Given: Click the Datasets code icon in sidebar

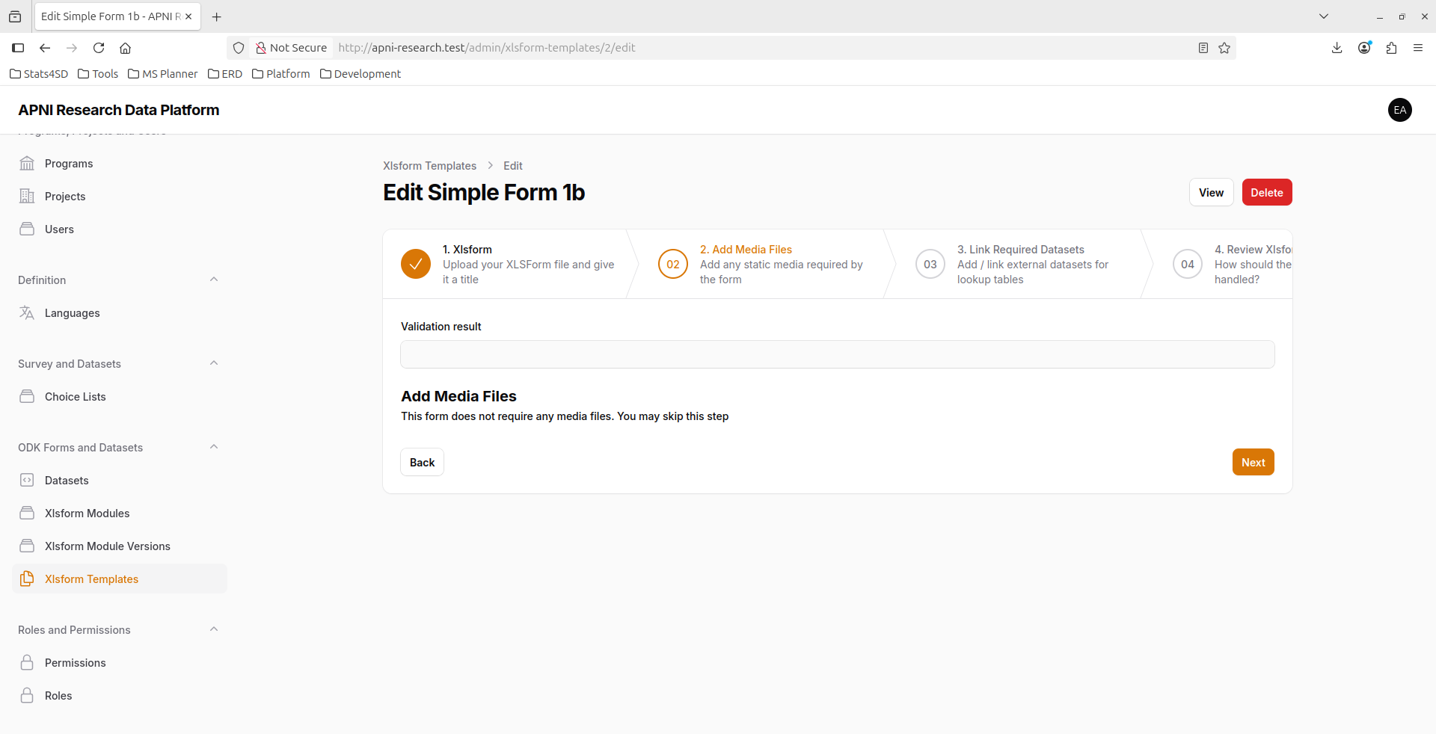Looking at the screenshot, I should (x=27, y=481).
